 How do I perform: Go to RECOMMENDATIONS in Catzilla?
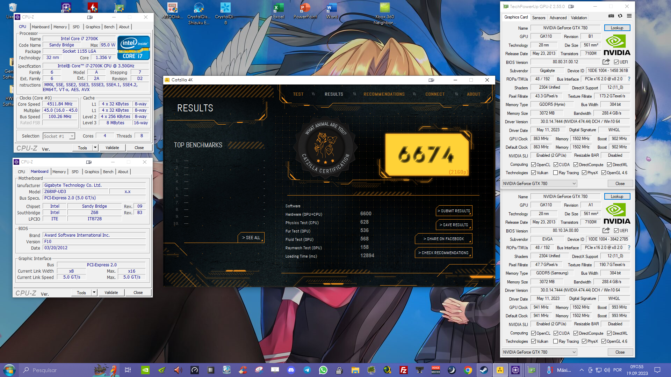(x=384, y=94)
